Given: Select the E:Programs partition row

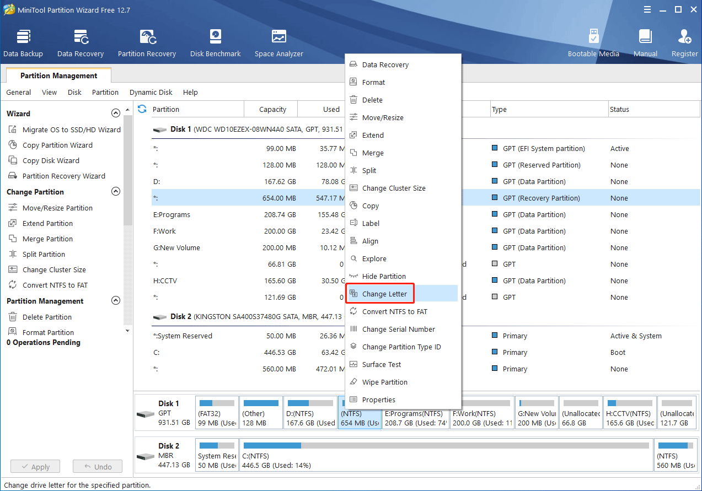Looking at the screenshot, I should (x=425, y=214).
